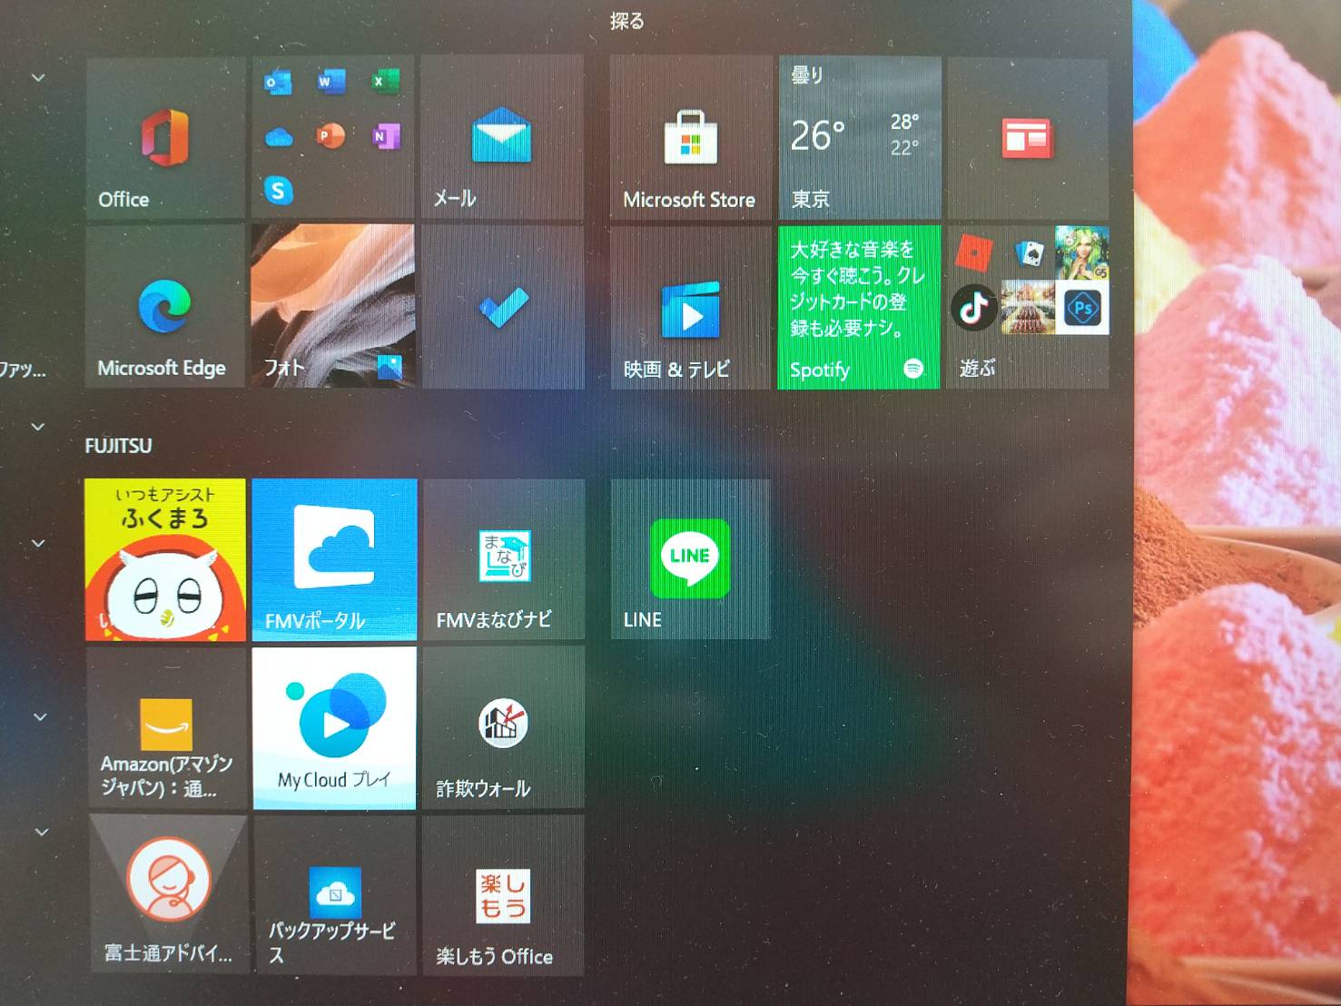Open the バックアップサービス tile
The image size is (1341, 1006).
coord(336,894)
